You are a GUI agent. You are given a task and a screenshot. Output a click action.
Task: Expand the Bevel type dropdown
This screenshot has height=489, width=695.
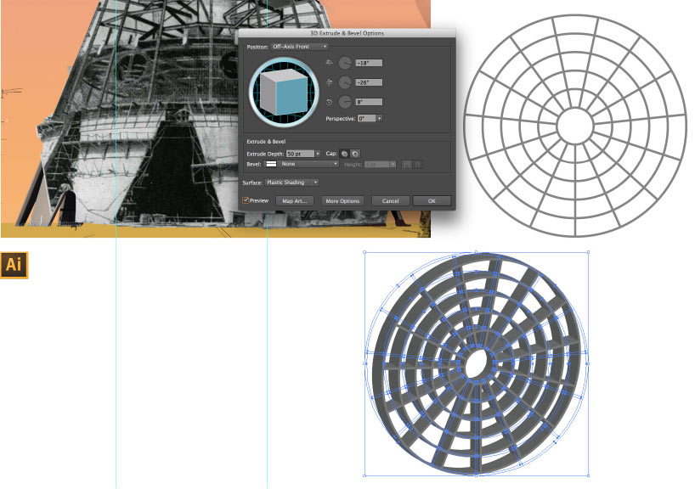coord(335,163)
